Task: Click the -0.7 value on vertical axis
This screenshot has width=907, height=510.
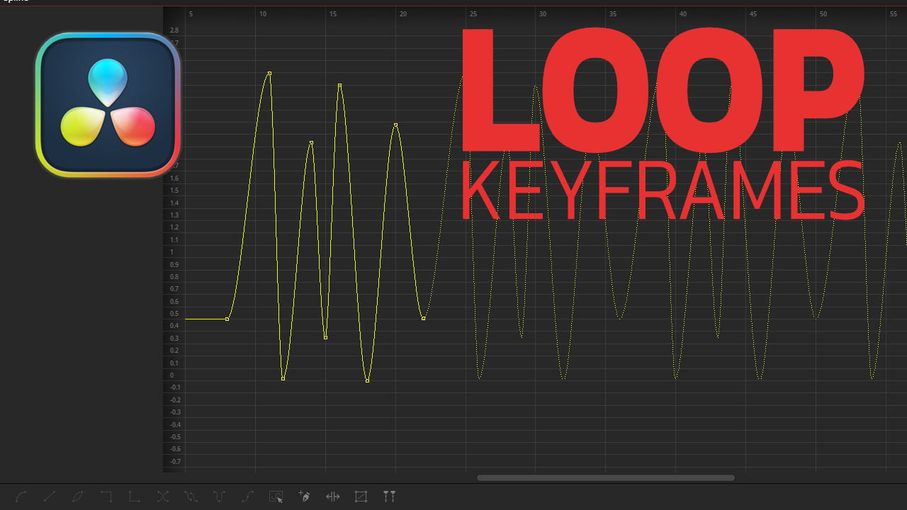Action: (174, 461)
